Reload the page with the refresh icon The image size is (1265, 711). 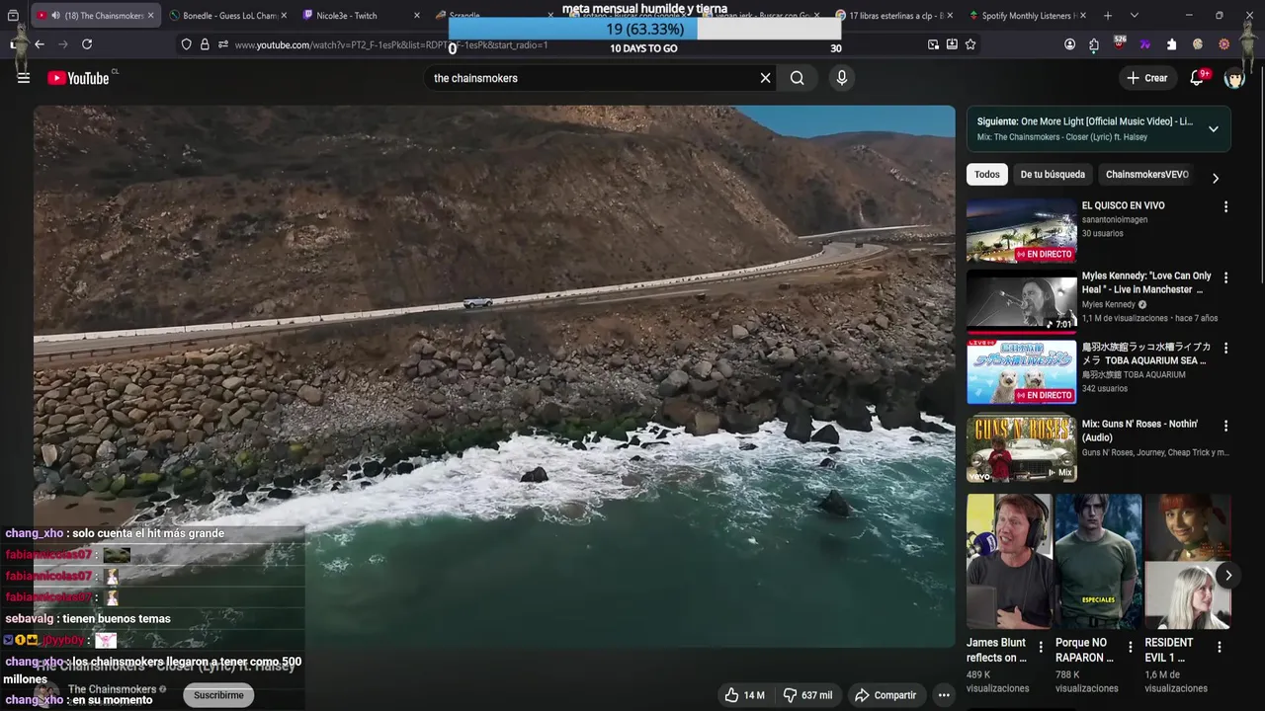click(87, 44)
